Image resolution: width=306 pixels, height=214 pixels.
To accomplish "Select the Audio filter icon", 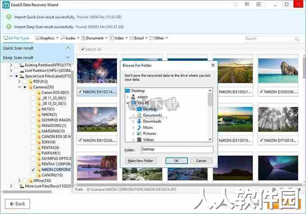I will click(63, 38).
